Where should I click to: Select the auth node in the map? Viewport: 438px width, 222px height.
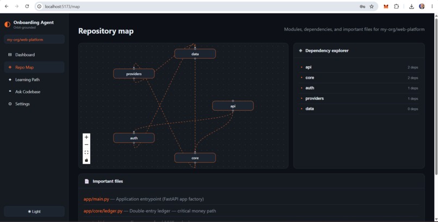click(x=134, y=138)
